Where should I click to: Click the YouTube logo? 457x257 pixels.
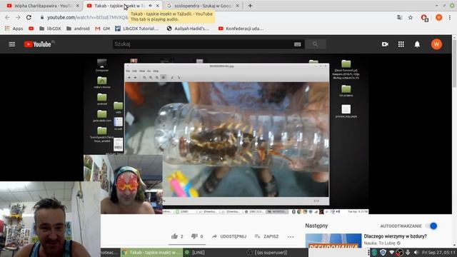tap(38, 44)
